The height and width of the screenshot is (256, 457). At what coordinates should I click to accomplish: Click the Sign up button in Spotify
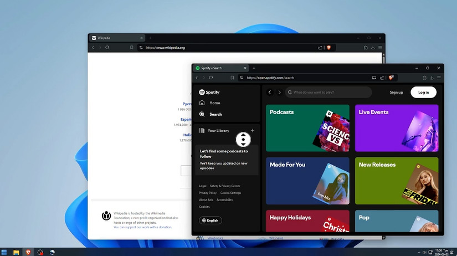click(x=396, y=92)
